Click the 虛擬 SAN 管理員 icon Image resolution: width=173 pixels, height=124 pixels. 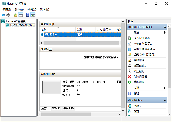129,55
